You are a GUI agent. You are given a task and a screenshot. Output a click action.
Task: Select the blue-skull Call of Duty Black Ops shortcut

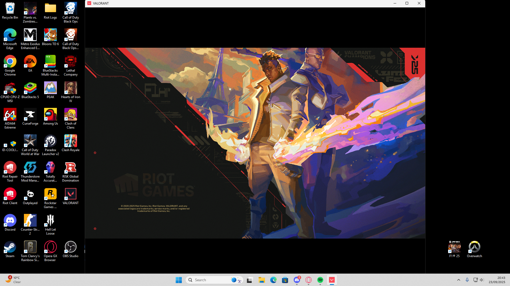[x=71, y=13]
